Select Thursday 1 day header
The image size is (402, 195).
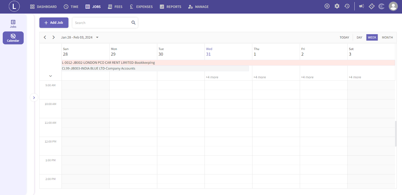pos(276,52)
